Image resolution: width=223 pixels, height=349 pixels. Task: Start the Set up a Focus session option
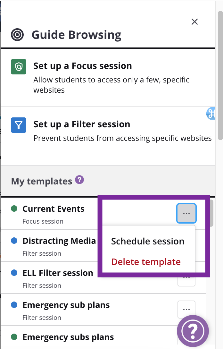pos(108,77)
